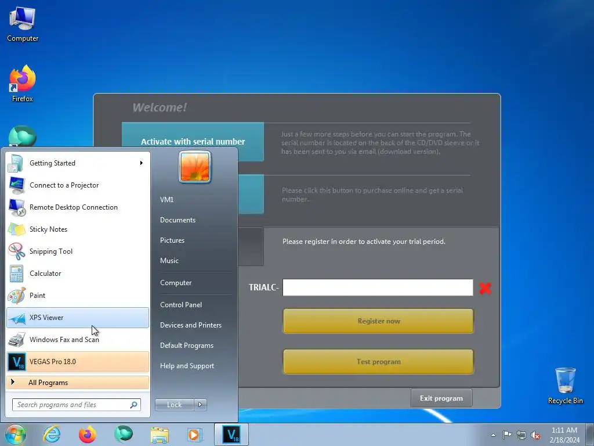Open Computer in the Start menu right pane
This screenshot has width=594, height=446.
click(176, 283)
